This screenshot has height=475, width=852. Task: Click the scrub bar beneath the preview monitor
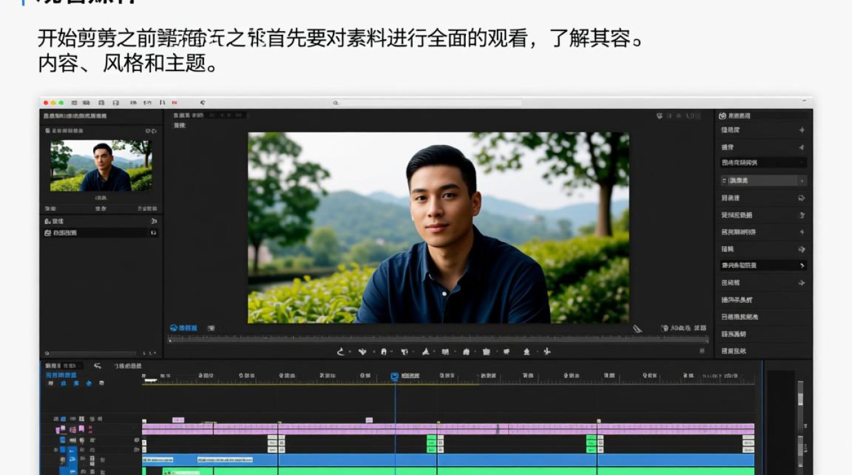[429, 339]
